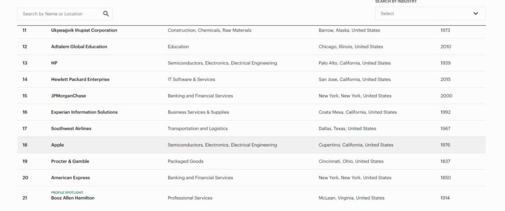
Task: Open Ukpeaġvik Iñupiat Corporation profile
Action: [84, 31]
